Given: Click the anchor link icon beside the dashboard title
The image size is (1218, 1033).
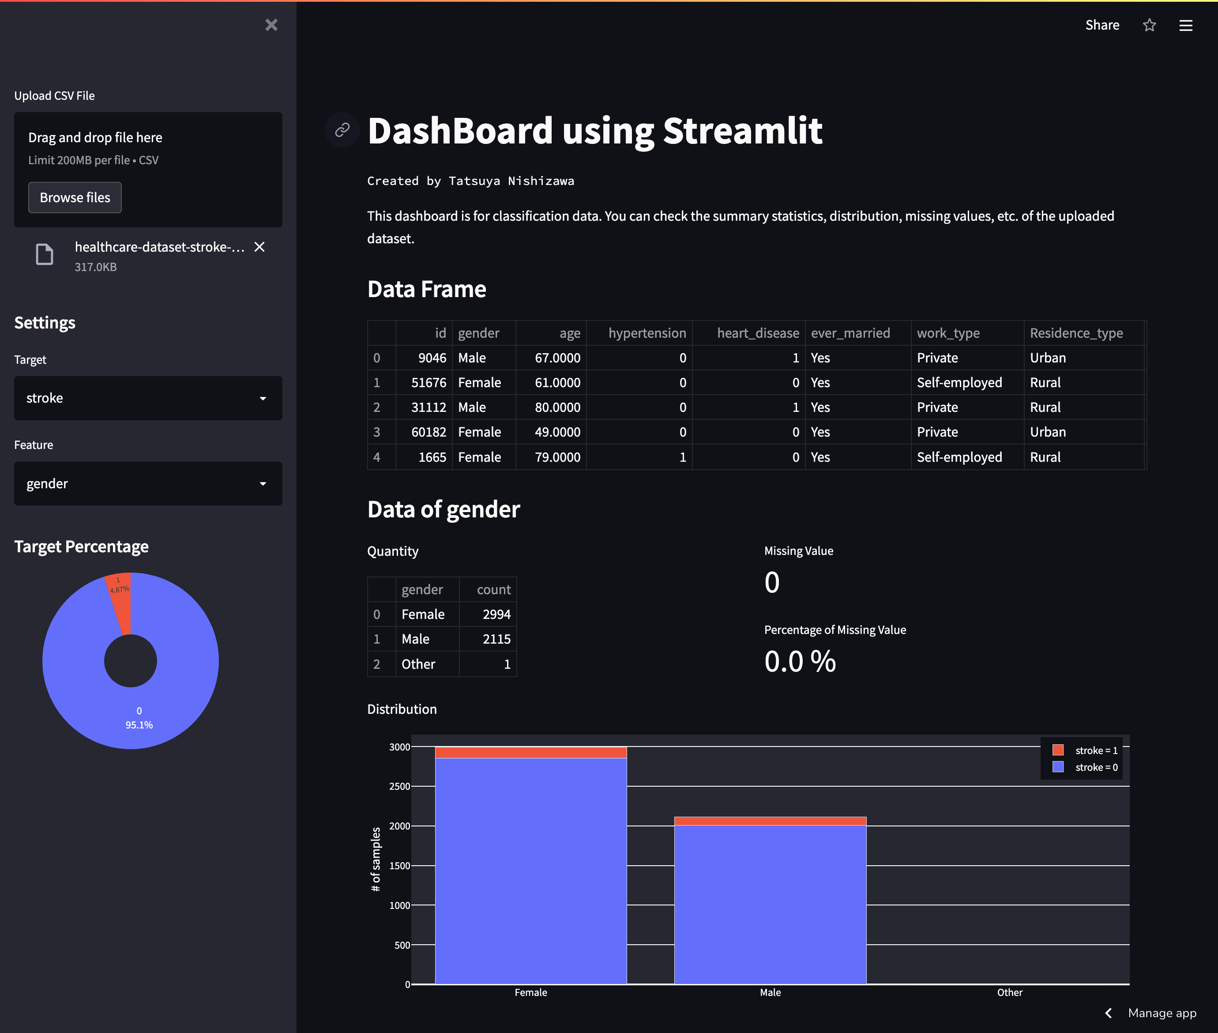Looking at the screenshot, I should click(342, 130).
